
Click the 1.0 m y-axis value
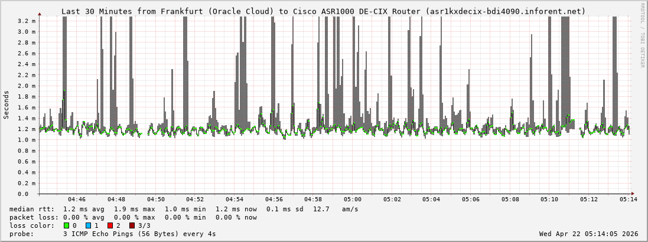[x=27, y=140]
